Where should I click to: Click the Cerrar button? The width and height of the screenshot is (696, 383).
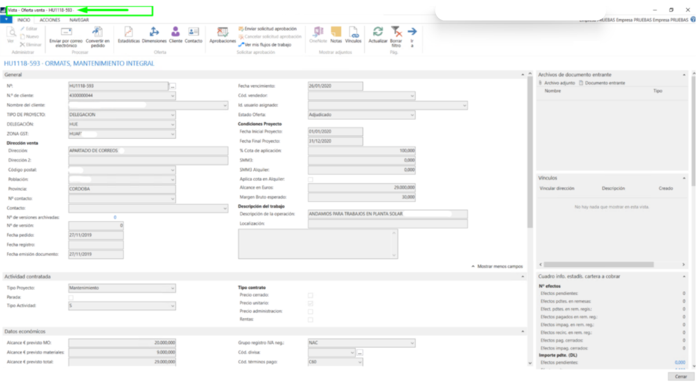pos(681,376)
